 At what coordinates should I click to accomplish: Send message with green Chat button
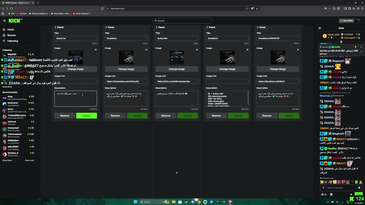click(358, 194)
